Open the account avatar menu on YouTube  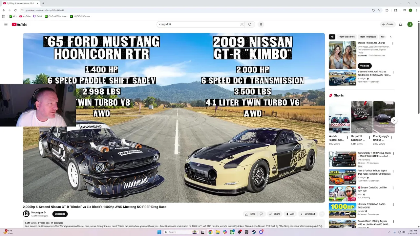(410, 24)
